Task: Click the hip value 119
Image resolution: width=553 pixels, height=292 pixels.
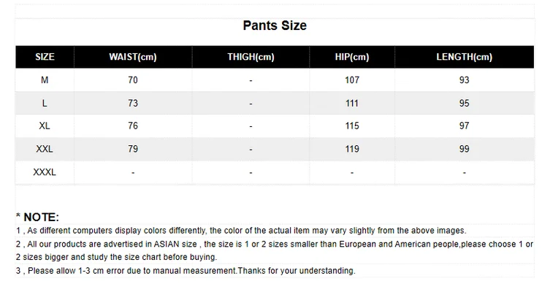Action: point(352,149)
